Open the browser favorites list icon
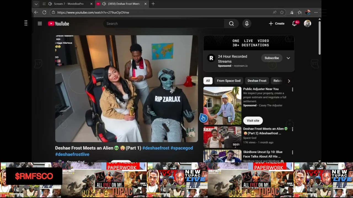 (300, 12)
